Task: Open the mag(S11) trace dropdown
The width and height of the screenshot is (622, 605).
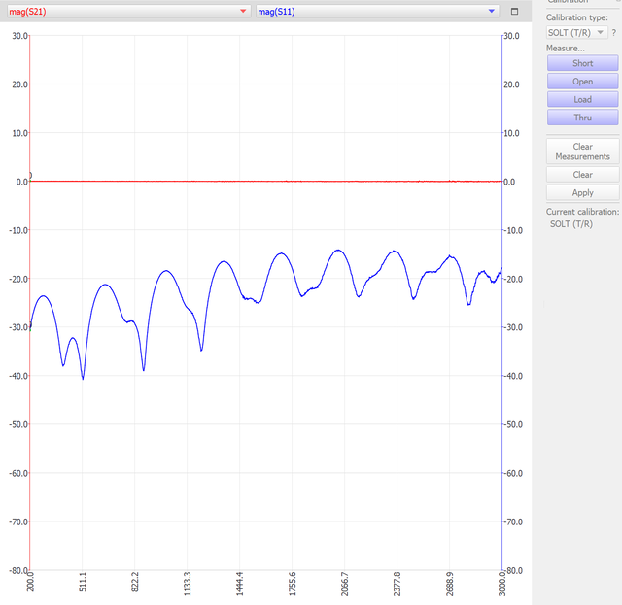Action: (377, 12)
